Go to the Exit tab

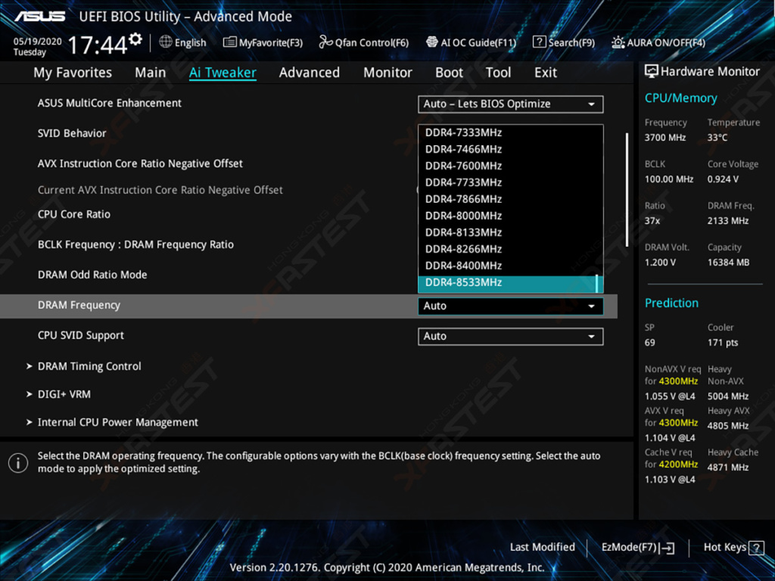tap(546, 73)
